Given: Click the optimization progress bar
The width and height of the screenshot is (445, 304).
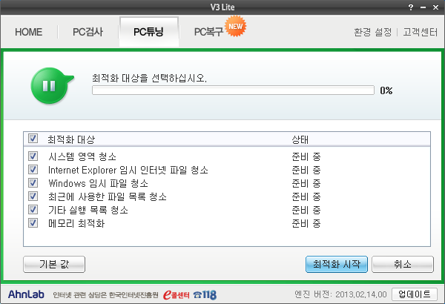Looking at the screenshot, I should (x=233, y=90).
